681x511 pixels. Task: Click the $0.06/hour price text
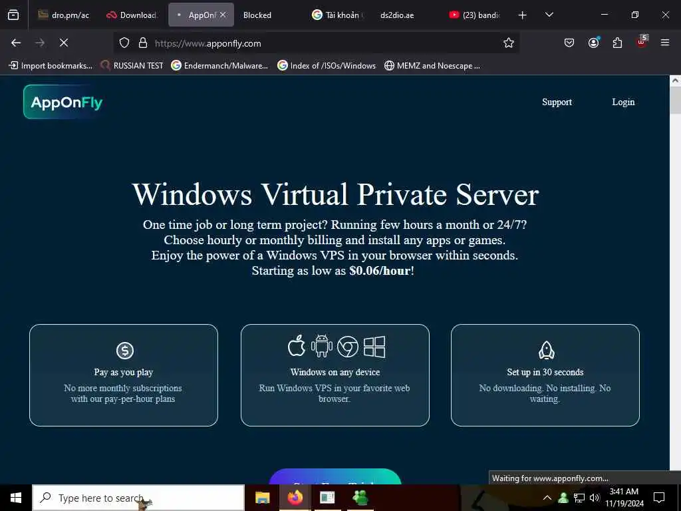tap(380, 271)
